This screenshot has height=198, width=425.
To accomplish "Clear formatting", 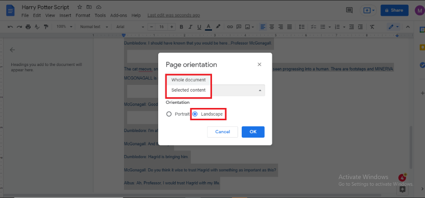I will [x=372, y=27].
